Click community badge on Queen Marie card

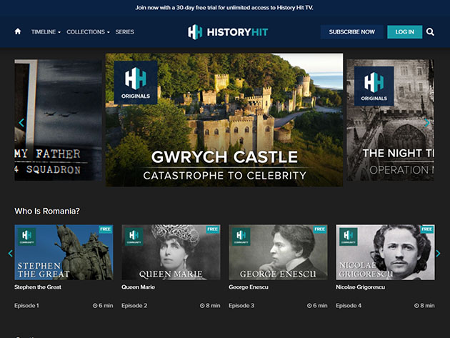[x=134, y=237]
